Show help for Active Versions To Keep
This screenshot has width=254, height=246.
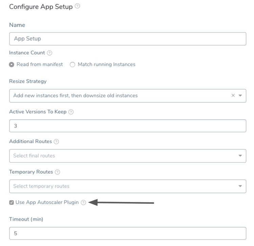pyautogui.click(x=71, y=112)
